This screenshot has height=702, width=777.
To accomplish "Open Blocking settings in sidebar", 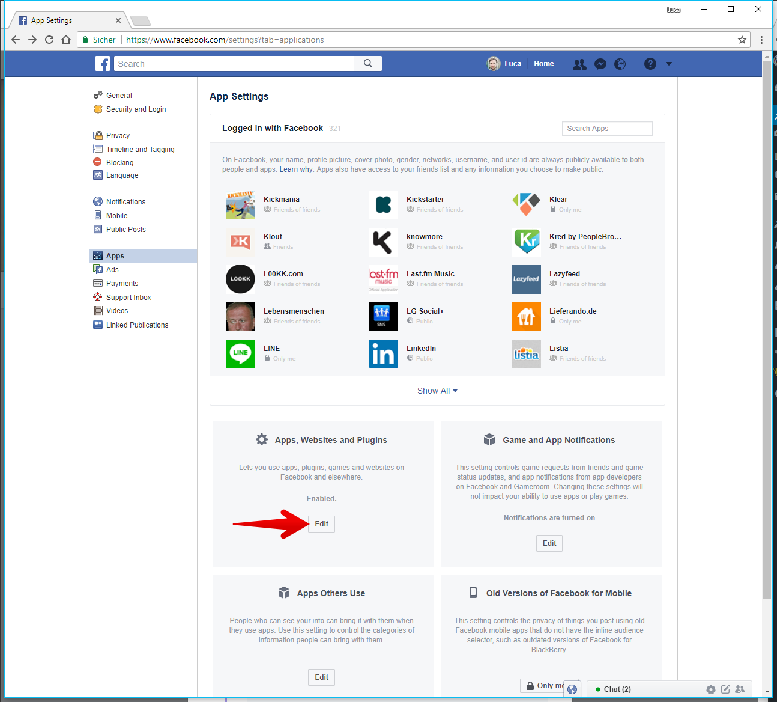I will tap(119, 163).
